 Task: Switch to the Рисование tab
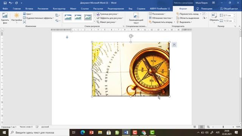[x=43, y=9]
